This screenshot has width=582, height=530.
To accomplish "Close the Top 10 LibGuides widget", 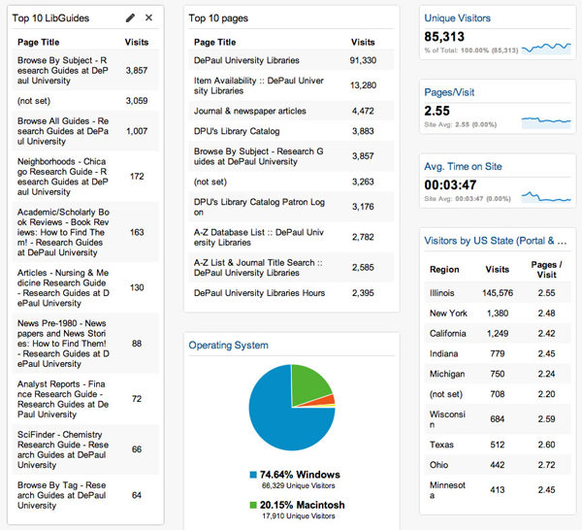I will pos(148,18).
